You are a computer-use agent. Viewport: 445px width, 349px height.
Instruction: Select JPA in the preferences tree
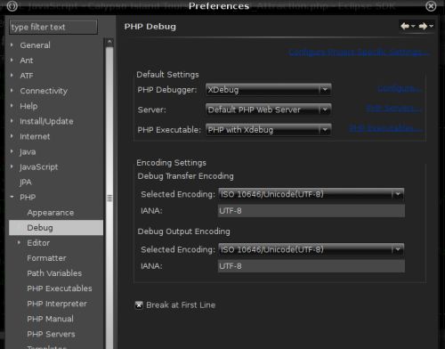pyautogui.click(x=26, y=183)
